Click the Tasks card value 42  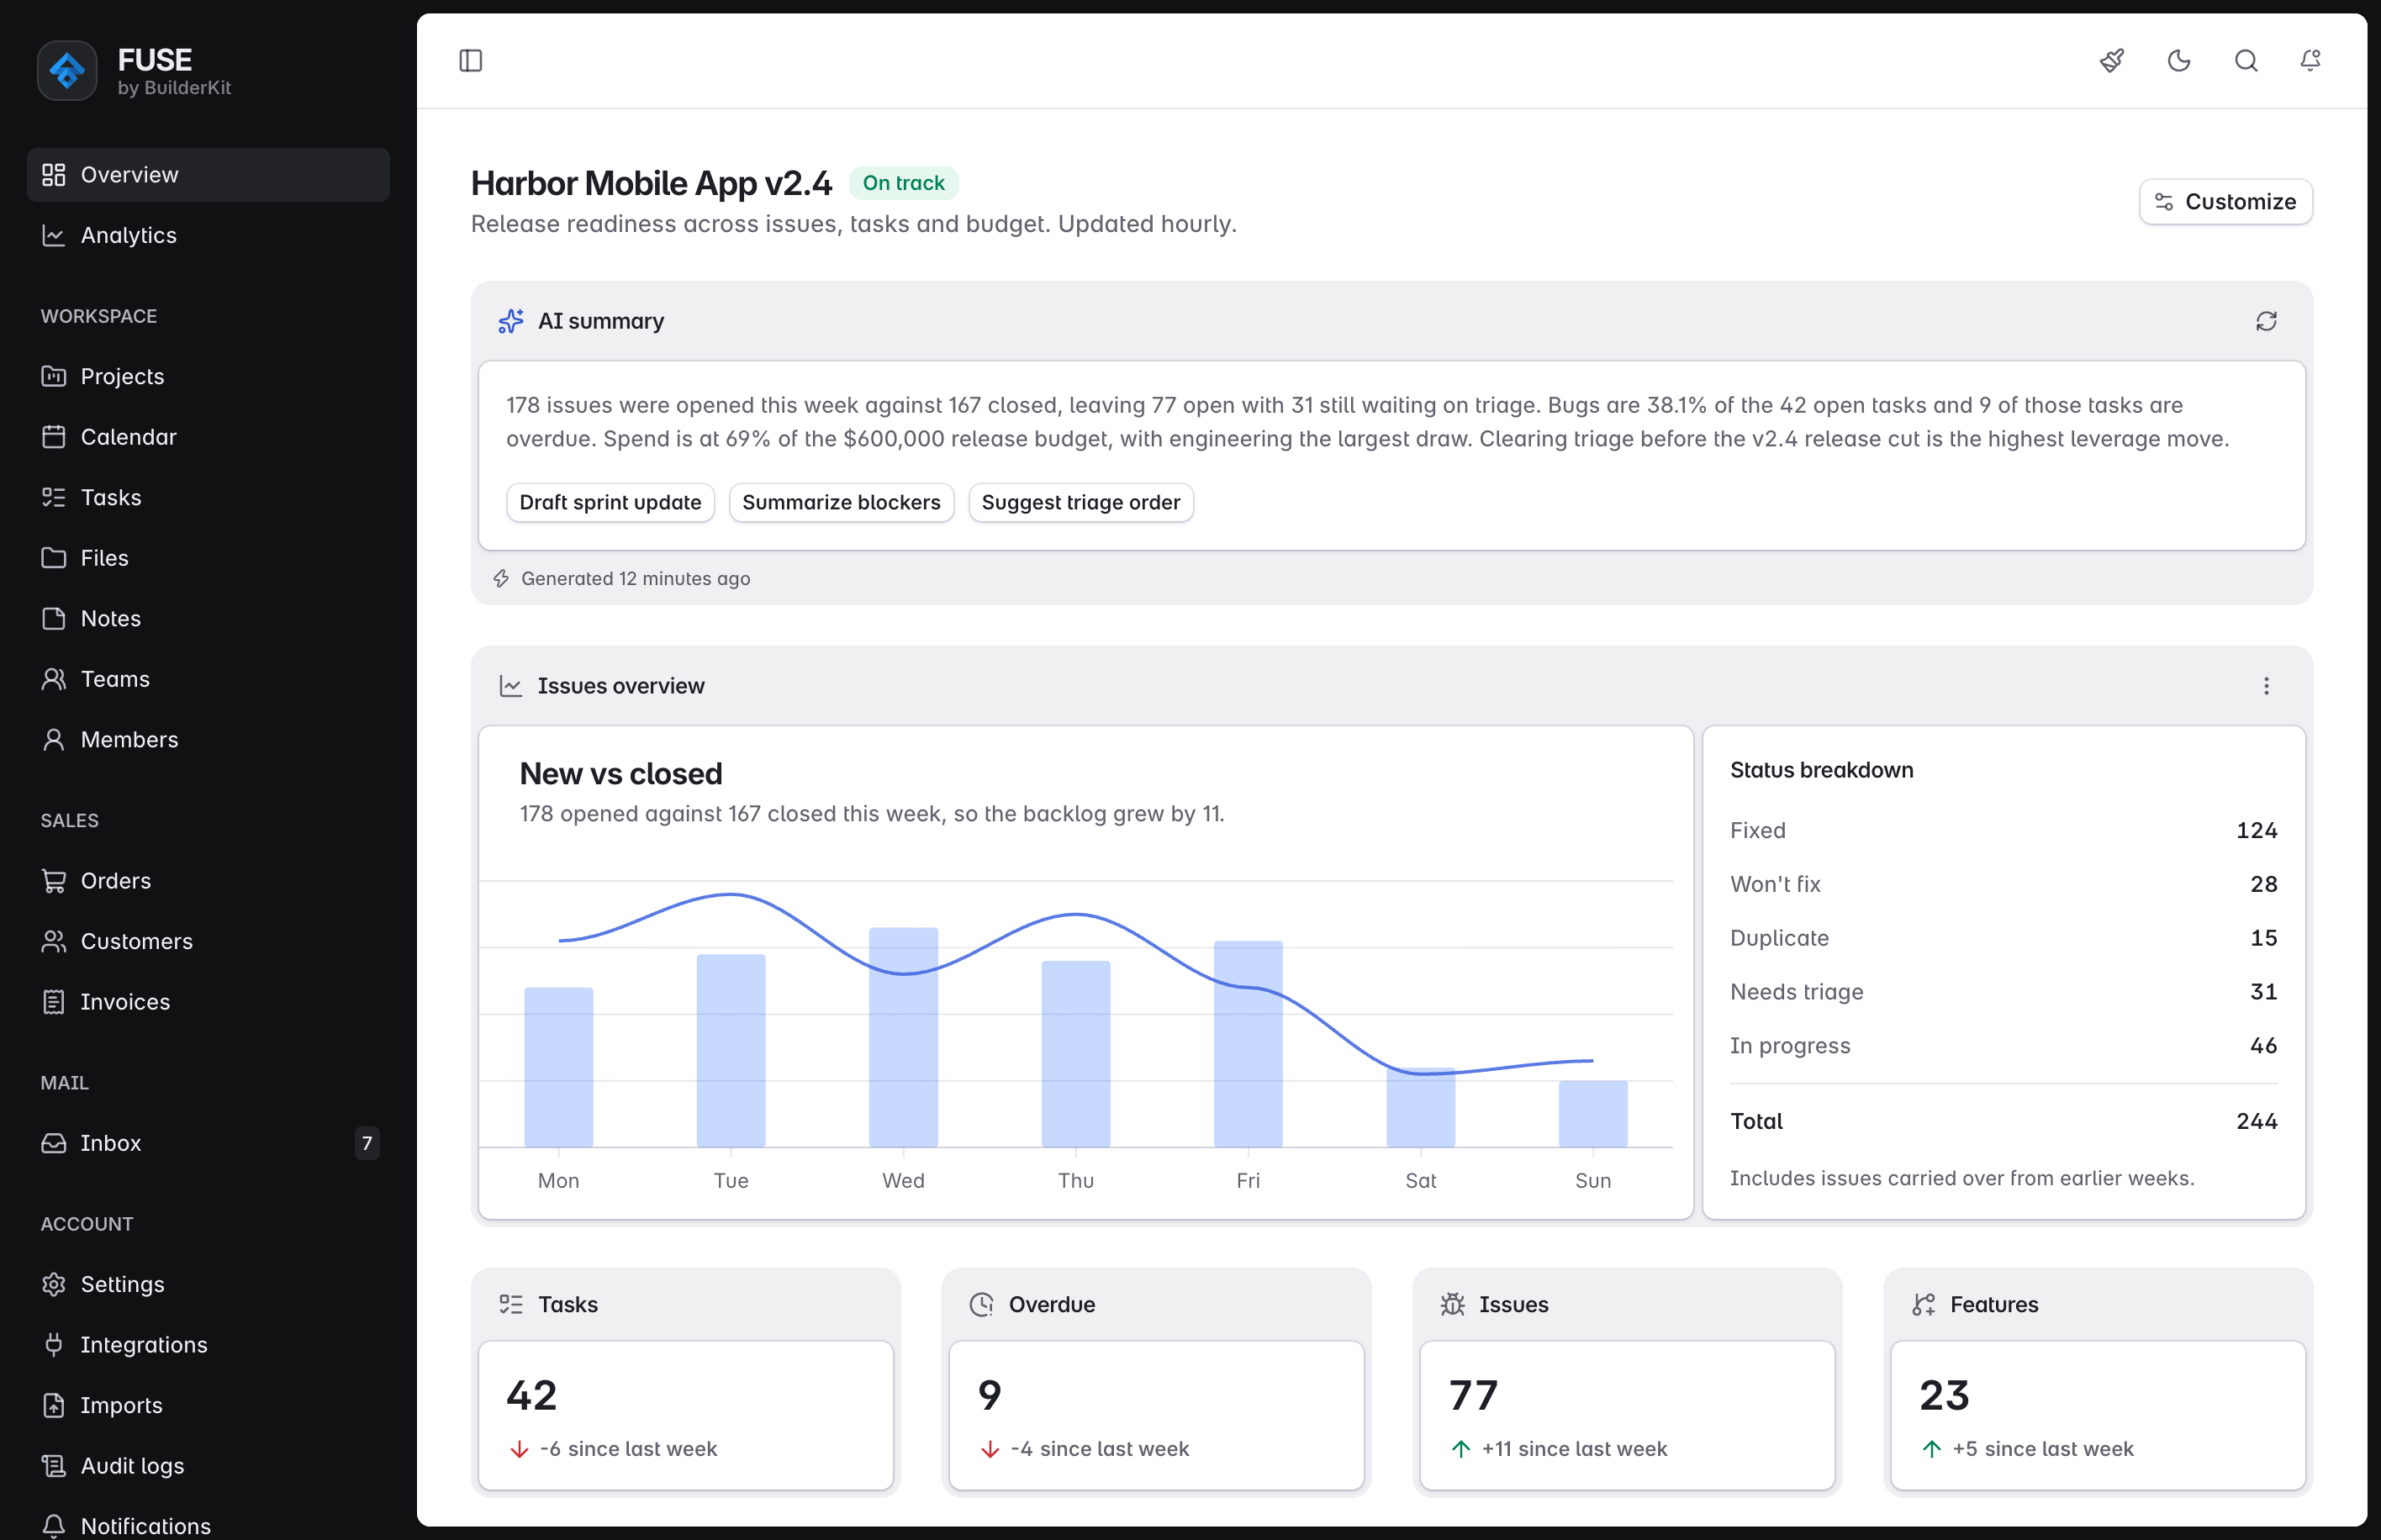pos(531,1395)
